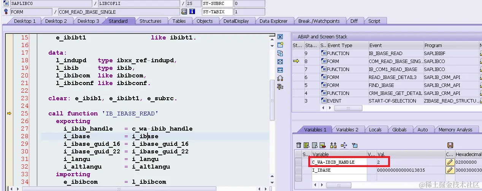The height and width of the screenshot is (191, 482).
Task: Click the LIBCOF1I include field
Action: pyautogui.click(x=138, y=3)
